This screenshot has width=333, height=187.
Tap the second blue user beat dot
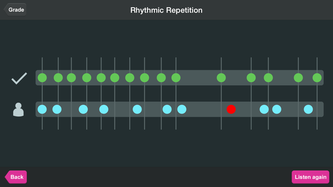click(57, 109)
